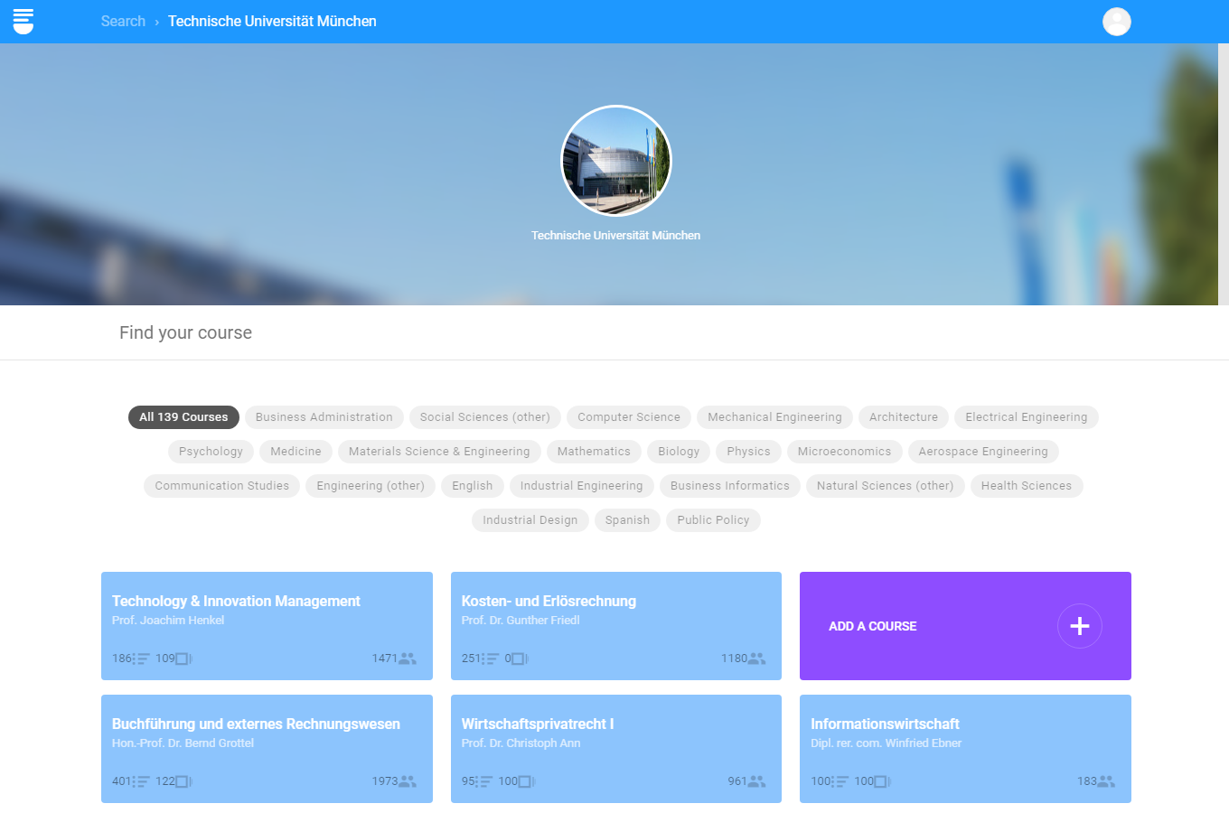Click members icon on Wirtschaftsprivatrecht I card
Image resolution: width=1229 pixels, height=813 pixels.
pos(756,781)
